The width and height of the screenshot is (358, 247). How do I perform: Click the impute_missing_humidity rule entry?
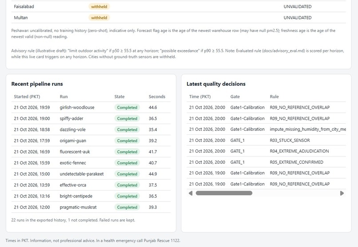308,129
